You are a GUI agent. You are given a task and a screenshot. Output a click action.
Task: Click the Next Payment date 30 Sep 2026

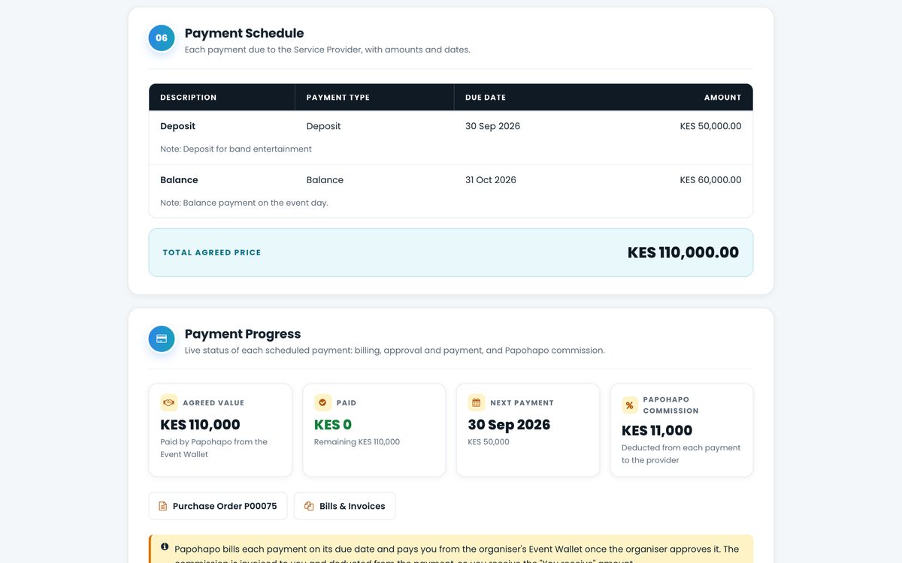509,425
